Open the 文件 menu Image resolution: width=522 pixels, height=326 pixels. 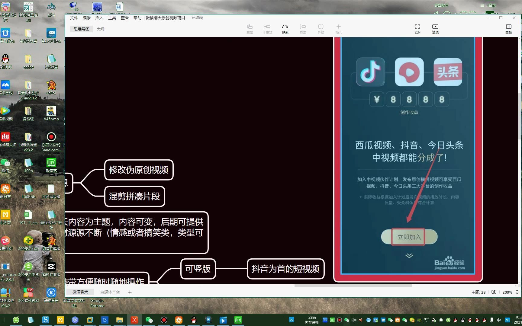point(74,18)
